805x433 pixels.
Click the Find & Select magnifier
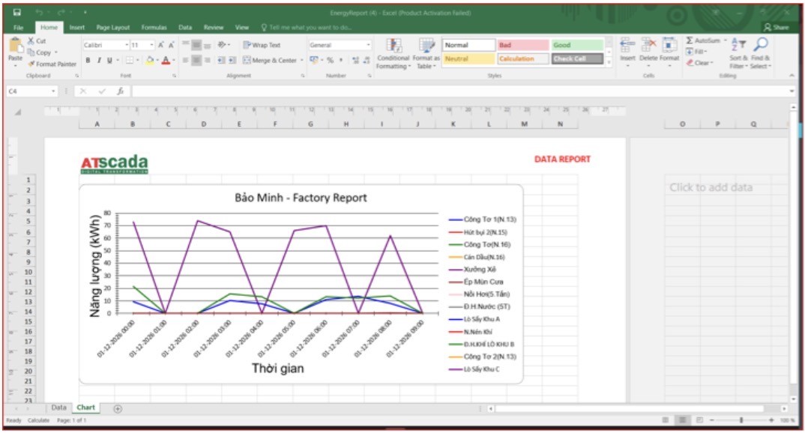pyautogui.click(x=761, y=46)
